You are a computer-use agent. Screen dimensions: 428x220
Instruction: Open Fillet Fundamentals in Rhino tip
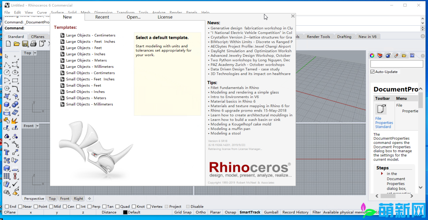[x=234, y=88]
